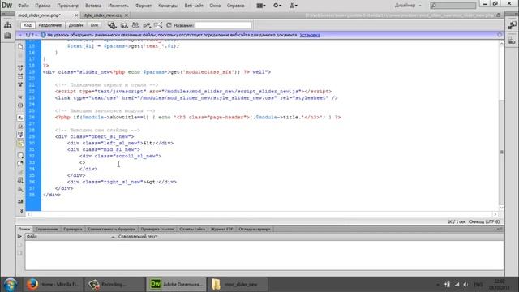519x292 pixels.
Task: Open the Совместимость браузера tab
Action: [112, 229]
